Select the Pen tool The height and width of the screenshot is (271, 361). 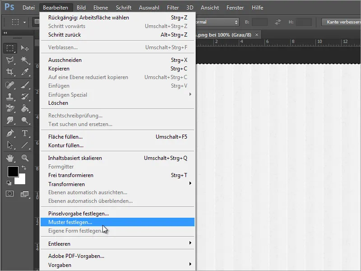(x=10, y=133)
